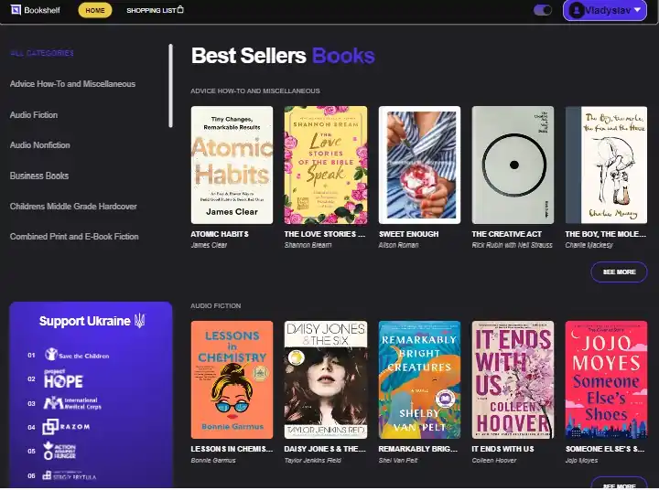Expand the Vladyslav user dropdown arrow

click(638, 10)
